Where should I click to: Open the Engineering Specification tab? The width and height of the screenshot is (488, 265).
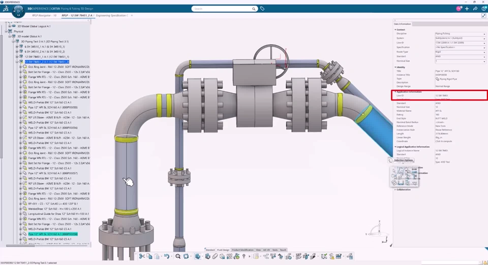[112, 16]
